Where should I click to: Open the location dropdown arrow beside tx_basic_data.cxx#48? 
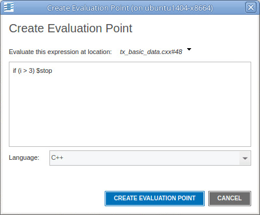[x=189, y=49]
